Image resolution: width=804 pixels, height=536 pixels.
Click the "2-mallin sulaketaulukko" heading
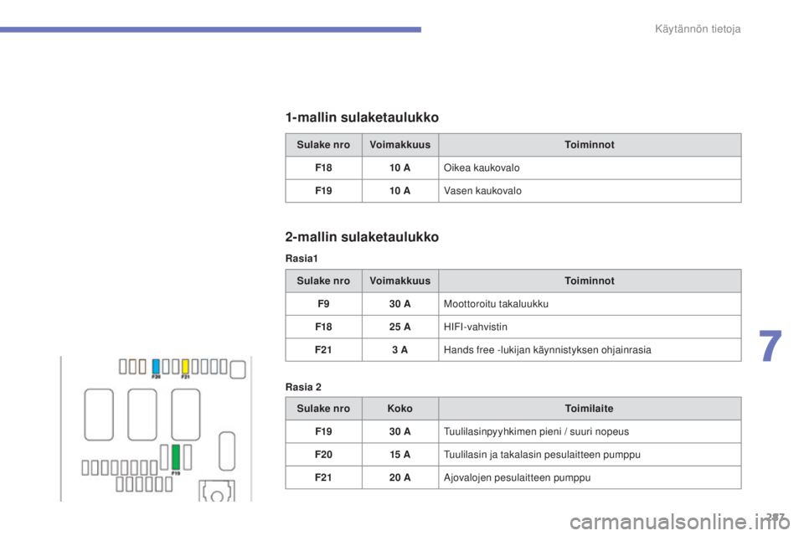(x=362, y=237)
